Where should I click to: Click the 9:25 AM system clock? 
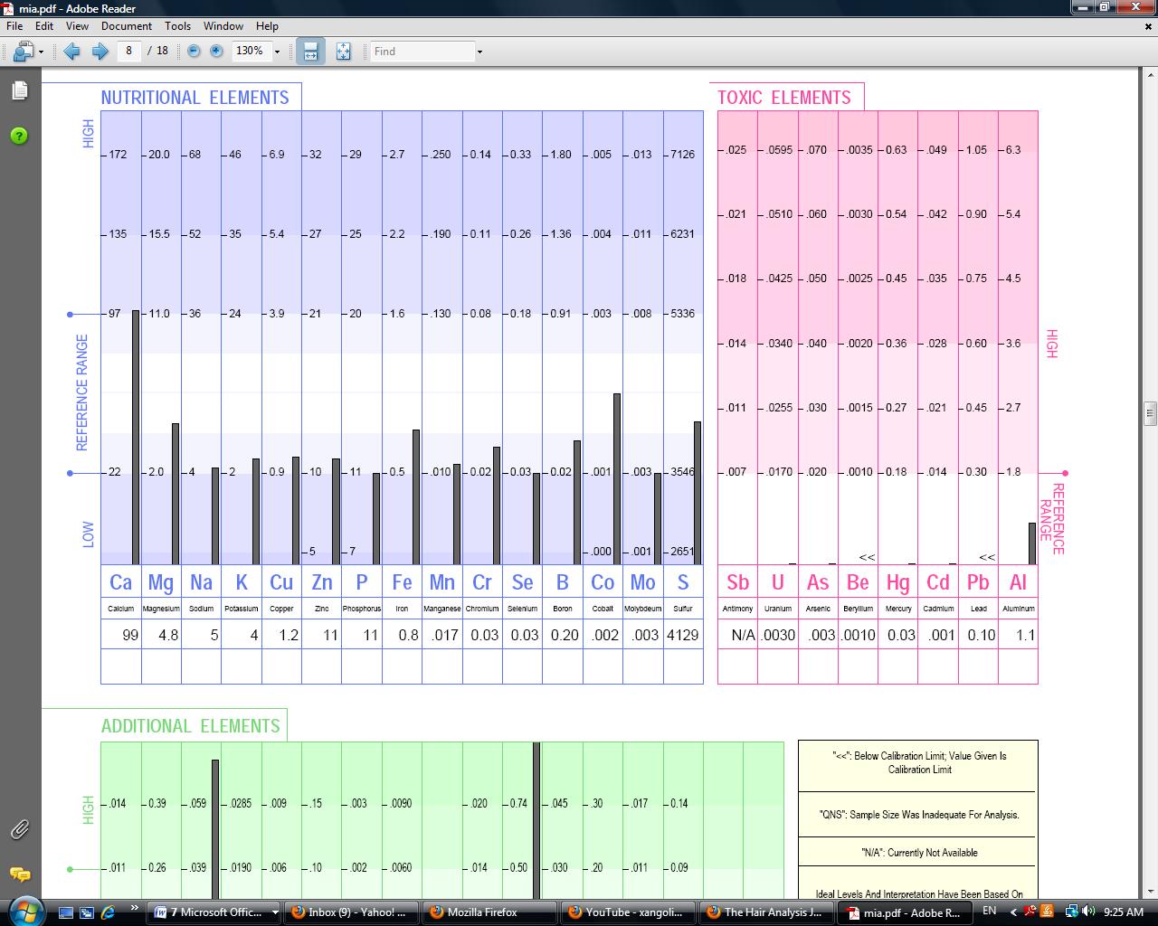click(x=1124, y=912)
